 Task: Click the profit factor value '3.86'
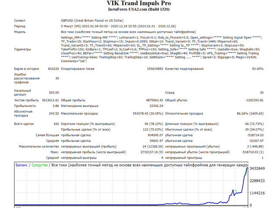(x=56, y=106)
